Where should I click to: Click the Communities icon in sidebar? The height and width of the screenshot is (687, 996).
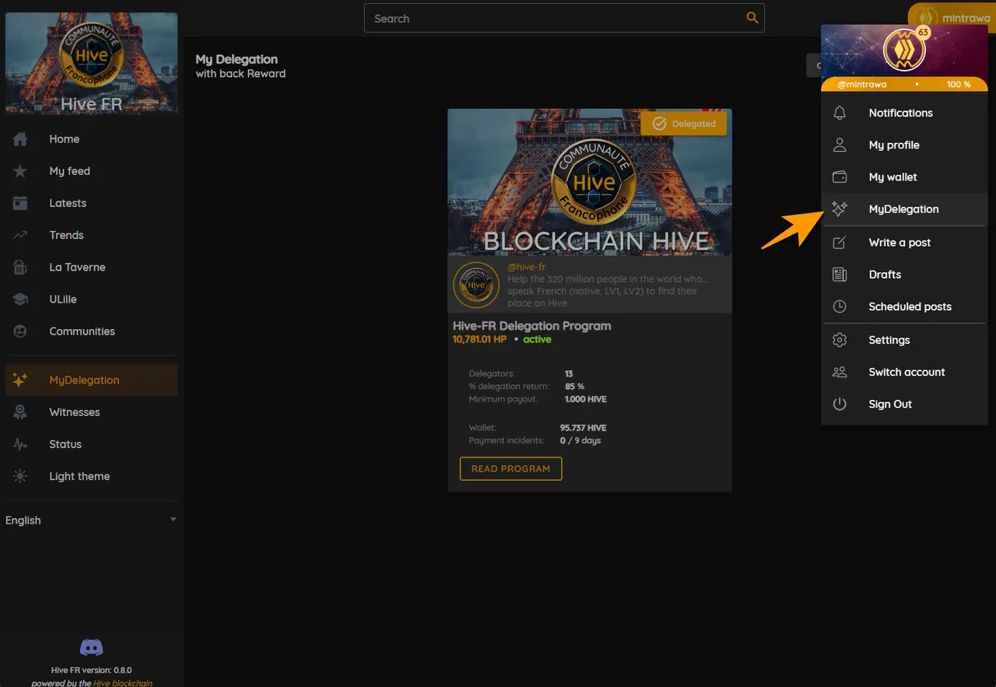[x=20, y=331]
